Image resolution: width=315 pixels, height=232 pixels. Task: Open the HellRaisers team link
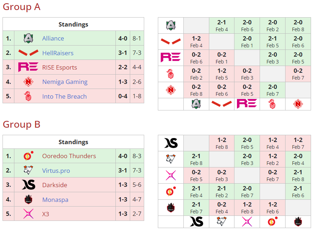[58, 53]
